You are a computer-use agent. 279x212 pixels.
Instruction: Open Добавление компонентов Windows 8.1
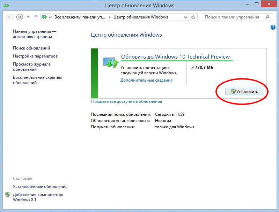coord(38,197)
